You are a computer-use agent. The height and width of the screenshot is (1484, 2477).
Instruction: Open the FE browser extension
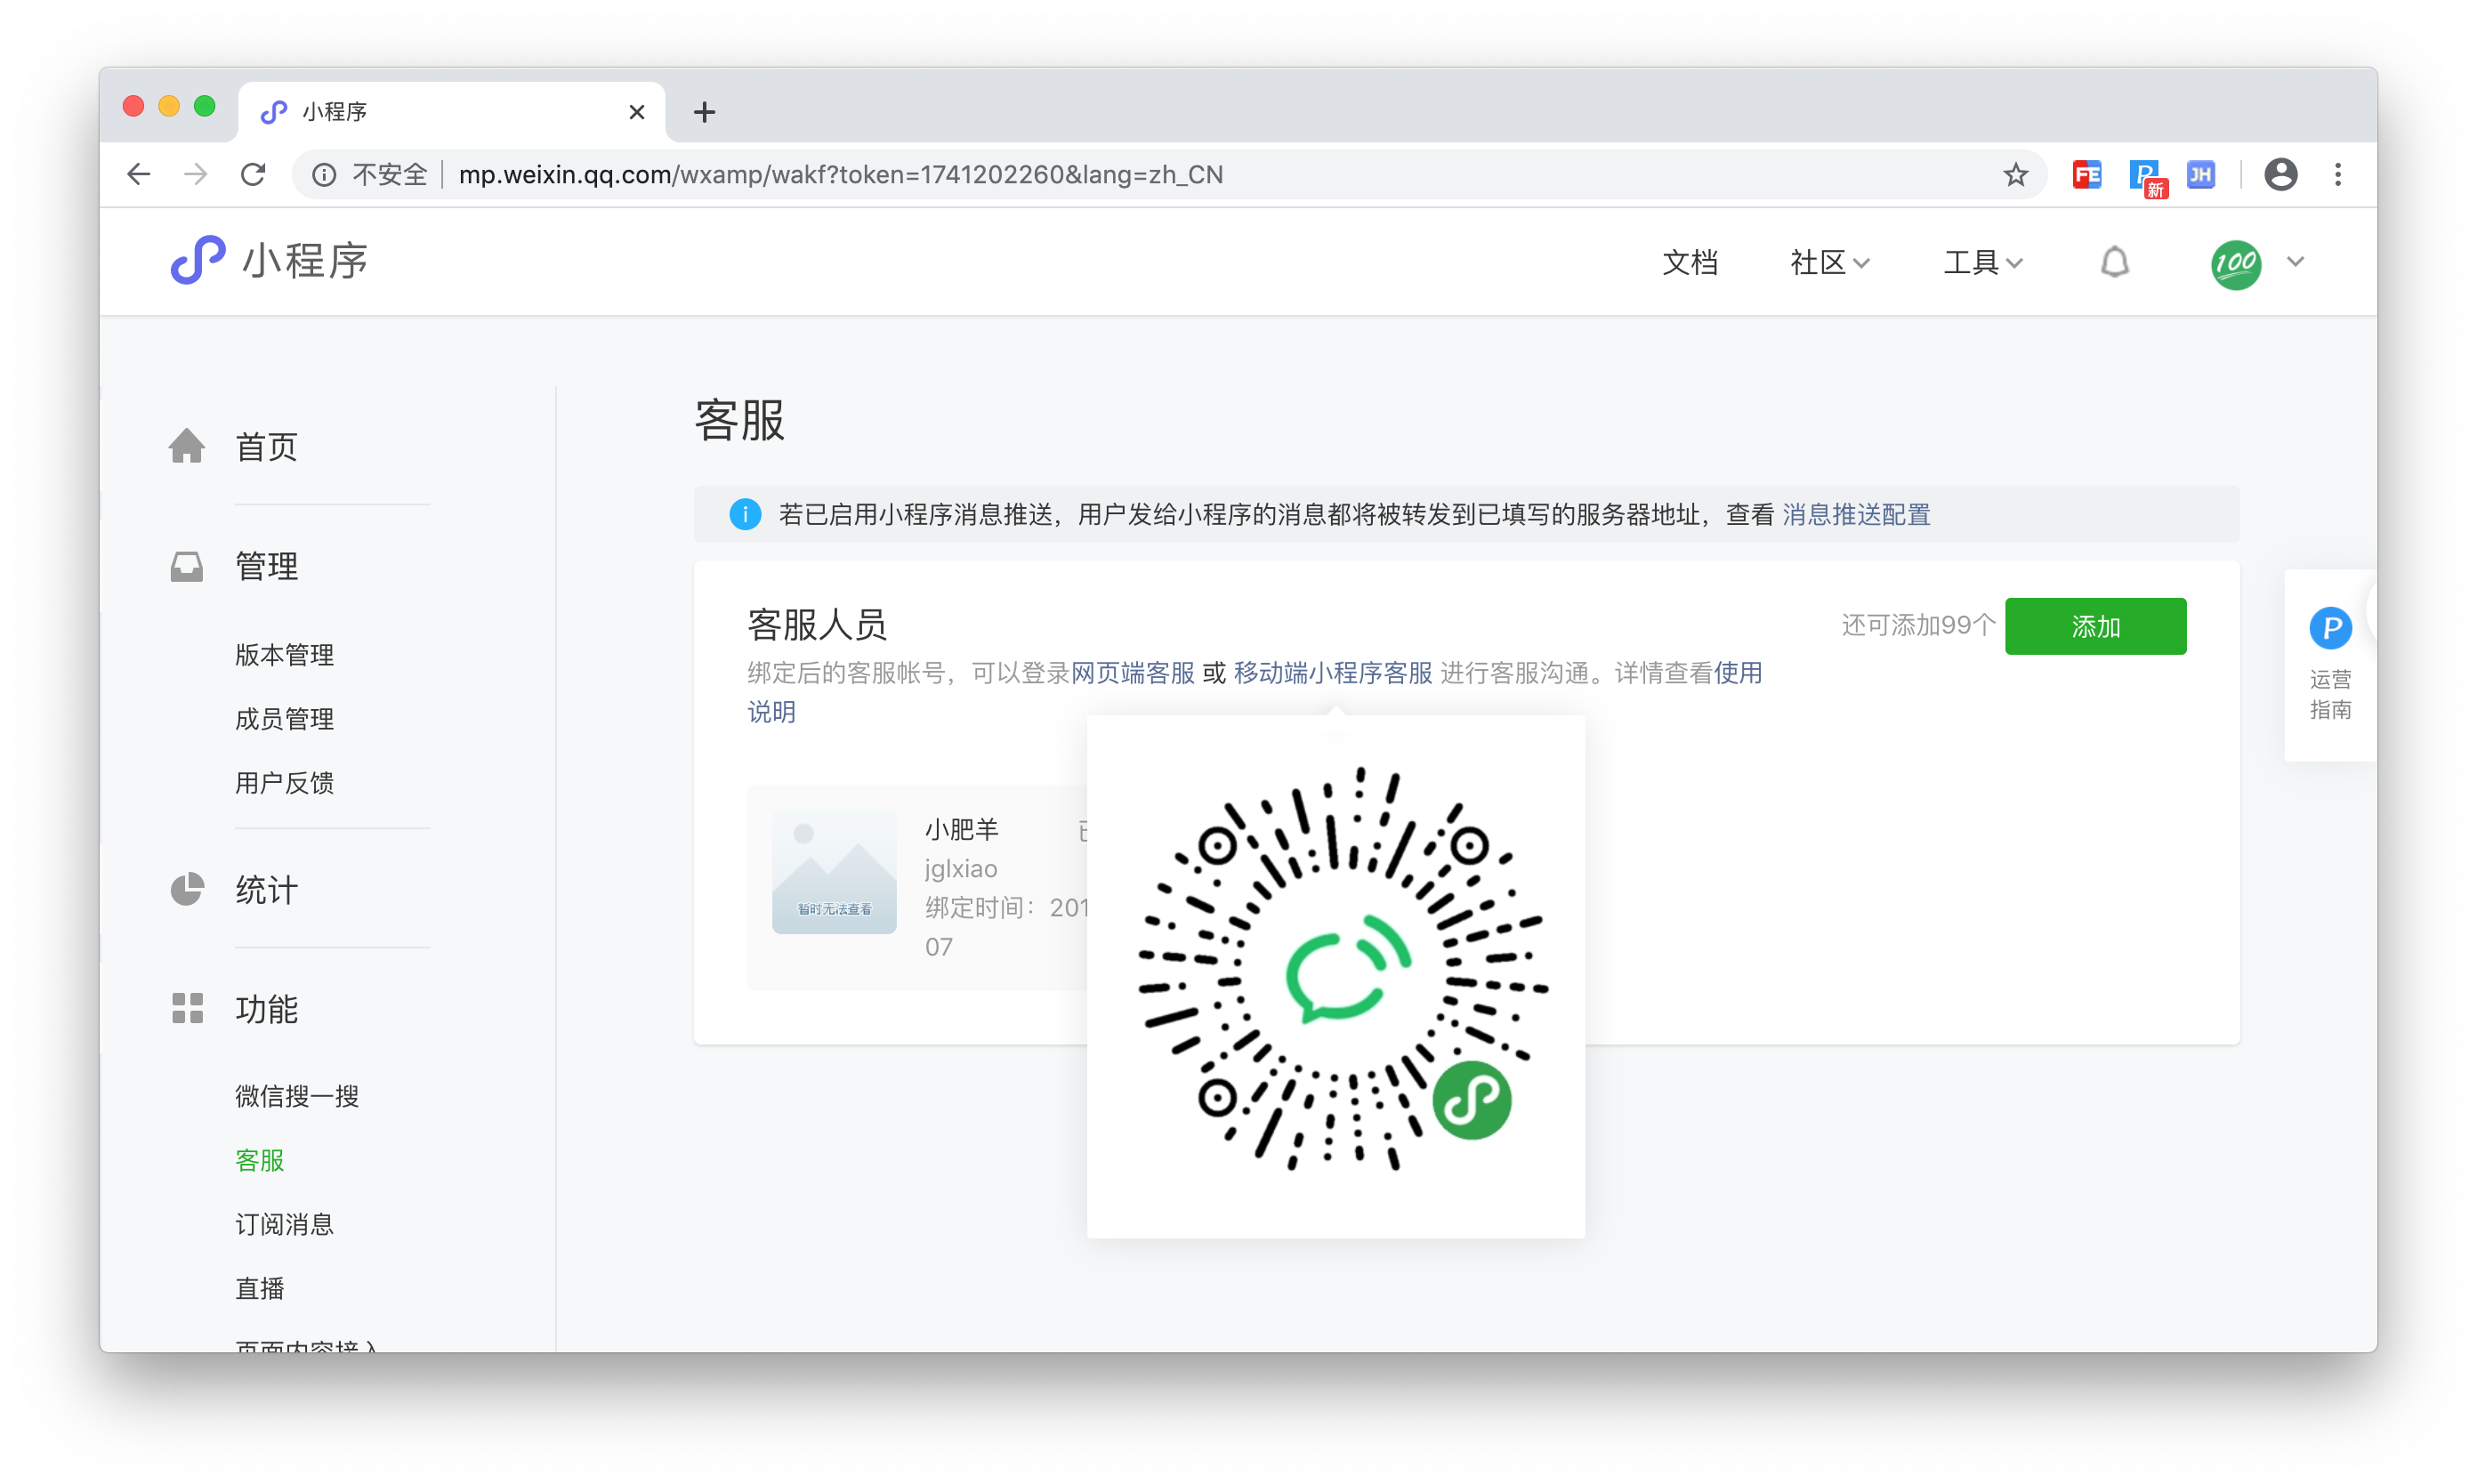[2086, 175]
